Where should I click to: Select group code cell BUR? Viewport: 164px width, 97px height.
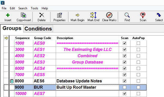pyautogui.click(x=45, y=87)
